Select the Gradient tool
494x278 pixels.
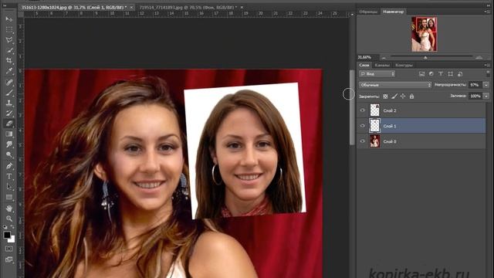click(x=9, y=134)
